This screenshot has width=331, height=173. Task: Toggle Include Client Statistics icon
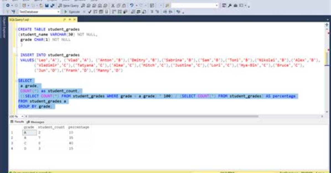(125, 12)
